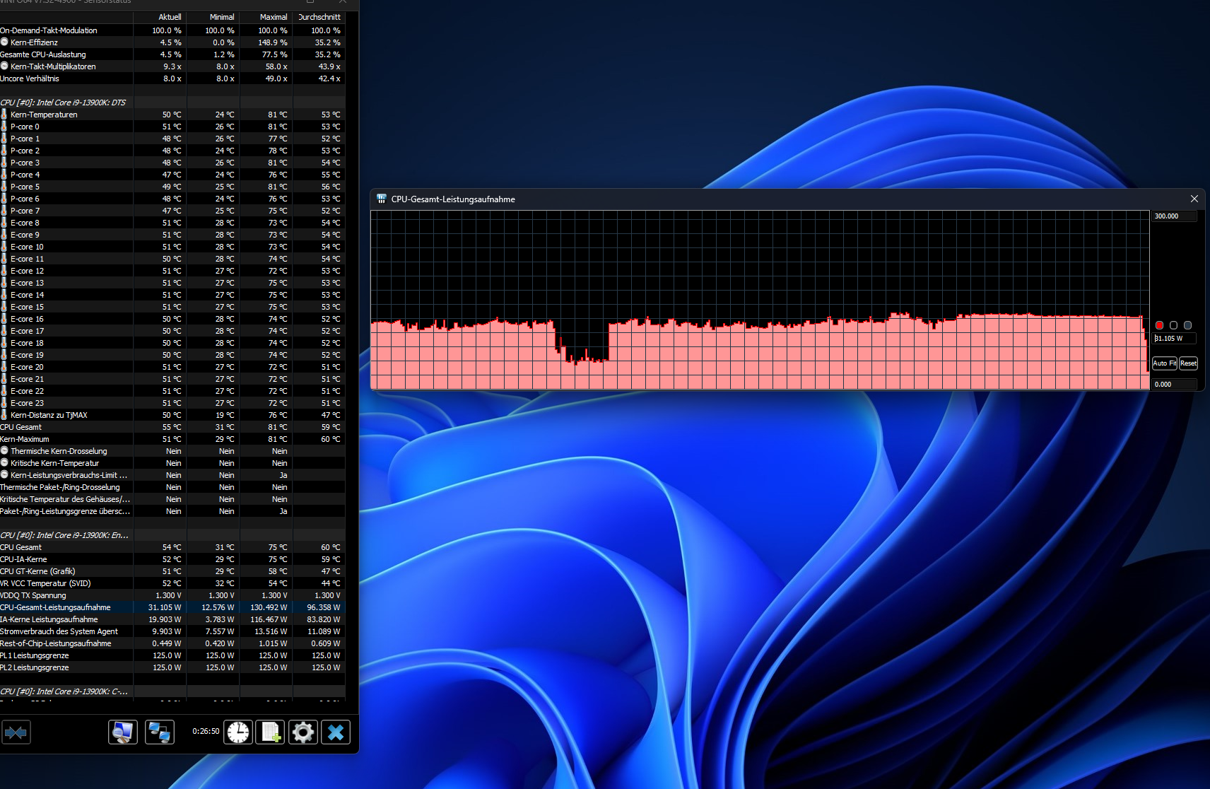The width and height of the screenshot is (1210, 789).
Task: Click the 31.105 W value field in graph window
Action: click(1175, 339)
